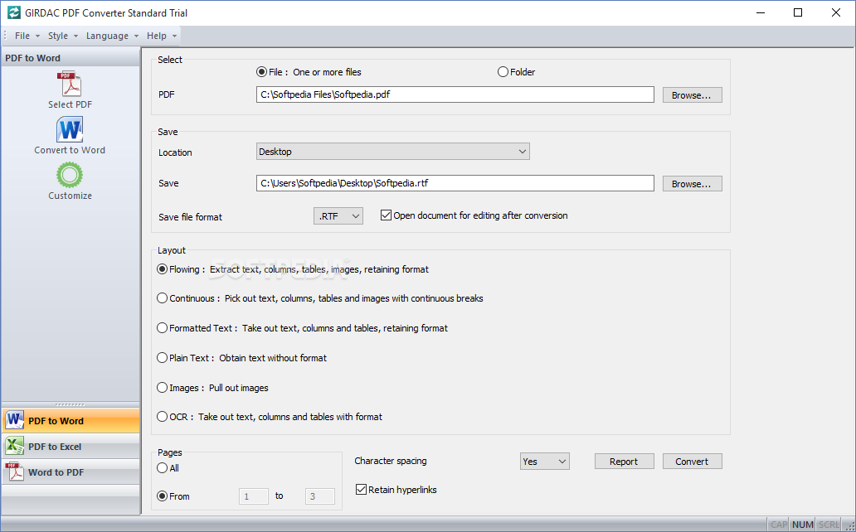Switch to the PDF to Word tab
The width and height of the screenshot is (856, 532).
coord(71,421)
